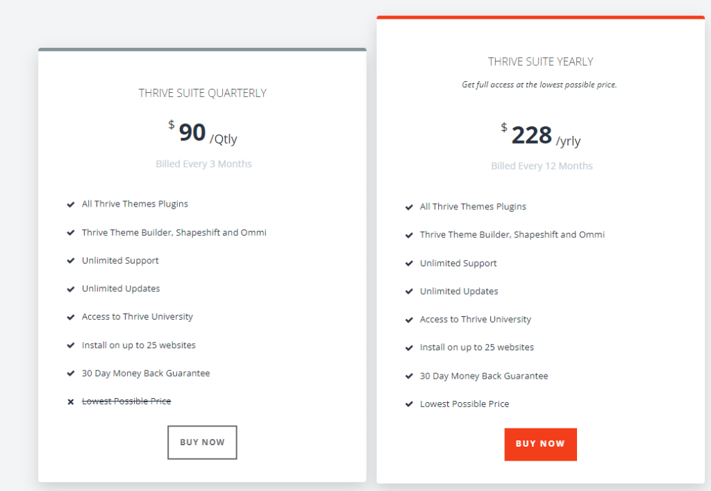Click the checkmark next to quarterly Unlimited Support
The height and width of the screenshot is (491, 711).
coord(71,261)
